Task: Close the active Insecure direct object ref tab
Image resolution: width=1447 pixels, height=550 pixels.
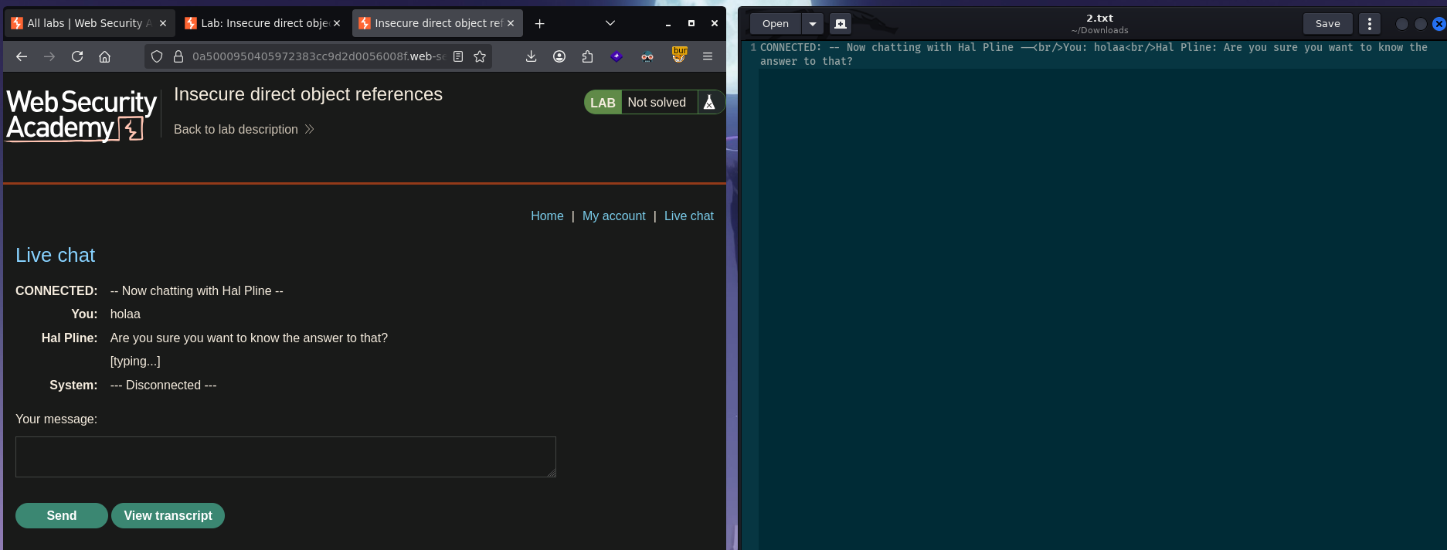Action: tap(511, 23)
